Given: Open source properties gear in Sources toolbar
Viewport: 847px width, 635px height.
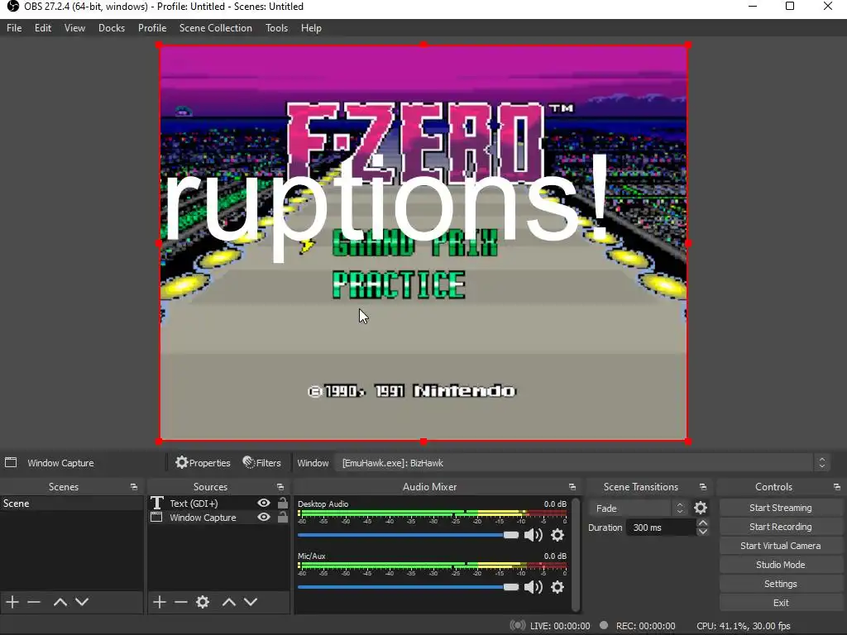Looking at the screenshot, I should click(x=203, y=602).
